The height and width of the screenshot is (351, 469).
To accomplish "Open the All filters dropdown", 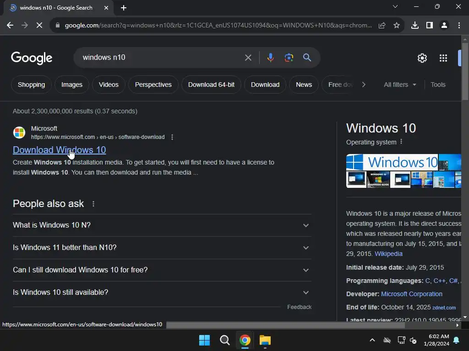I will coord(400,85).
